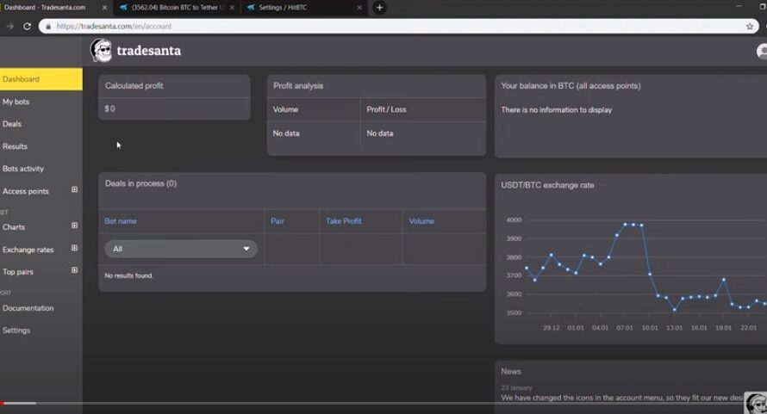Click the 23 January news date
This screenshot has width=767, height=414.
(x=516, y=387)
